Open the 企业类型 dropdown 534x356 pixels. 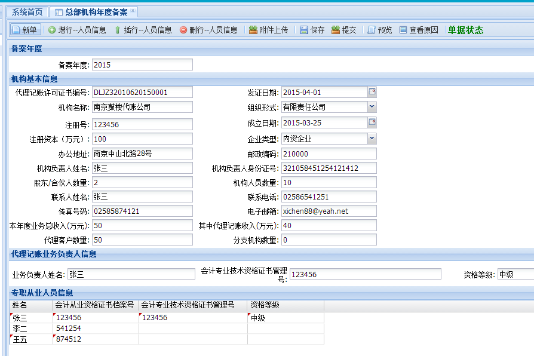pyautogui.click(x=372, y=139)
